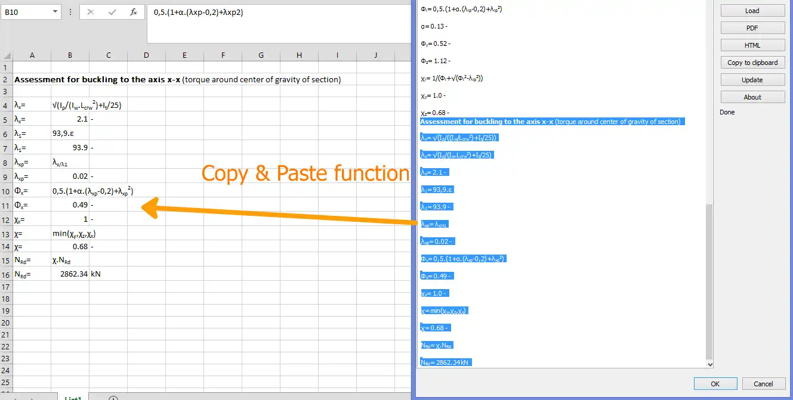Select column J header
The width and height of the screenshot is (793, 400).
pyautogui.click(x=375, y=55)
